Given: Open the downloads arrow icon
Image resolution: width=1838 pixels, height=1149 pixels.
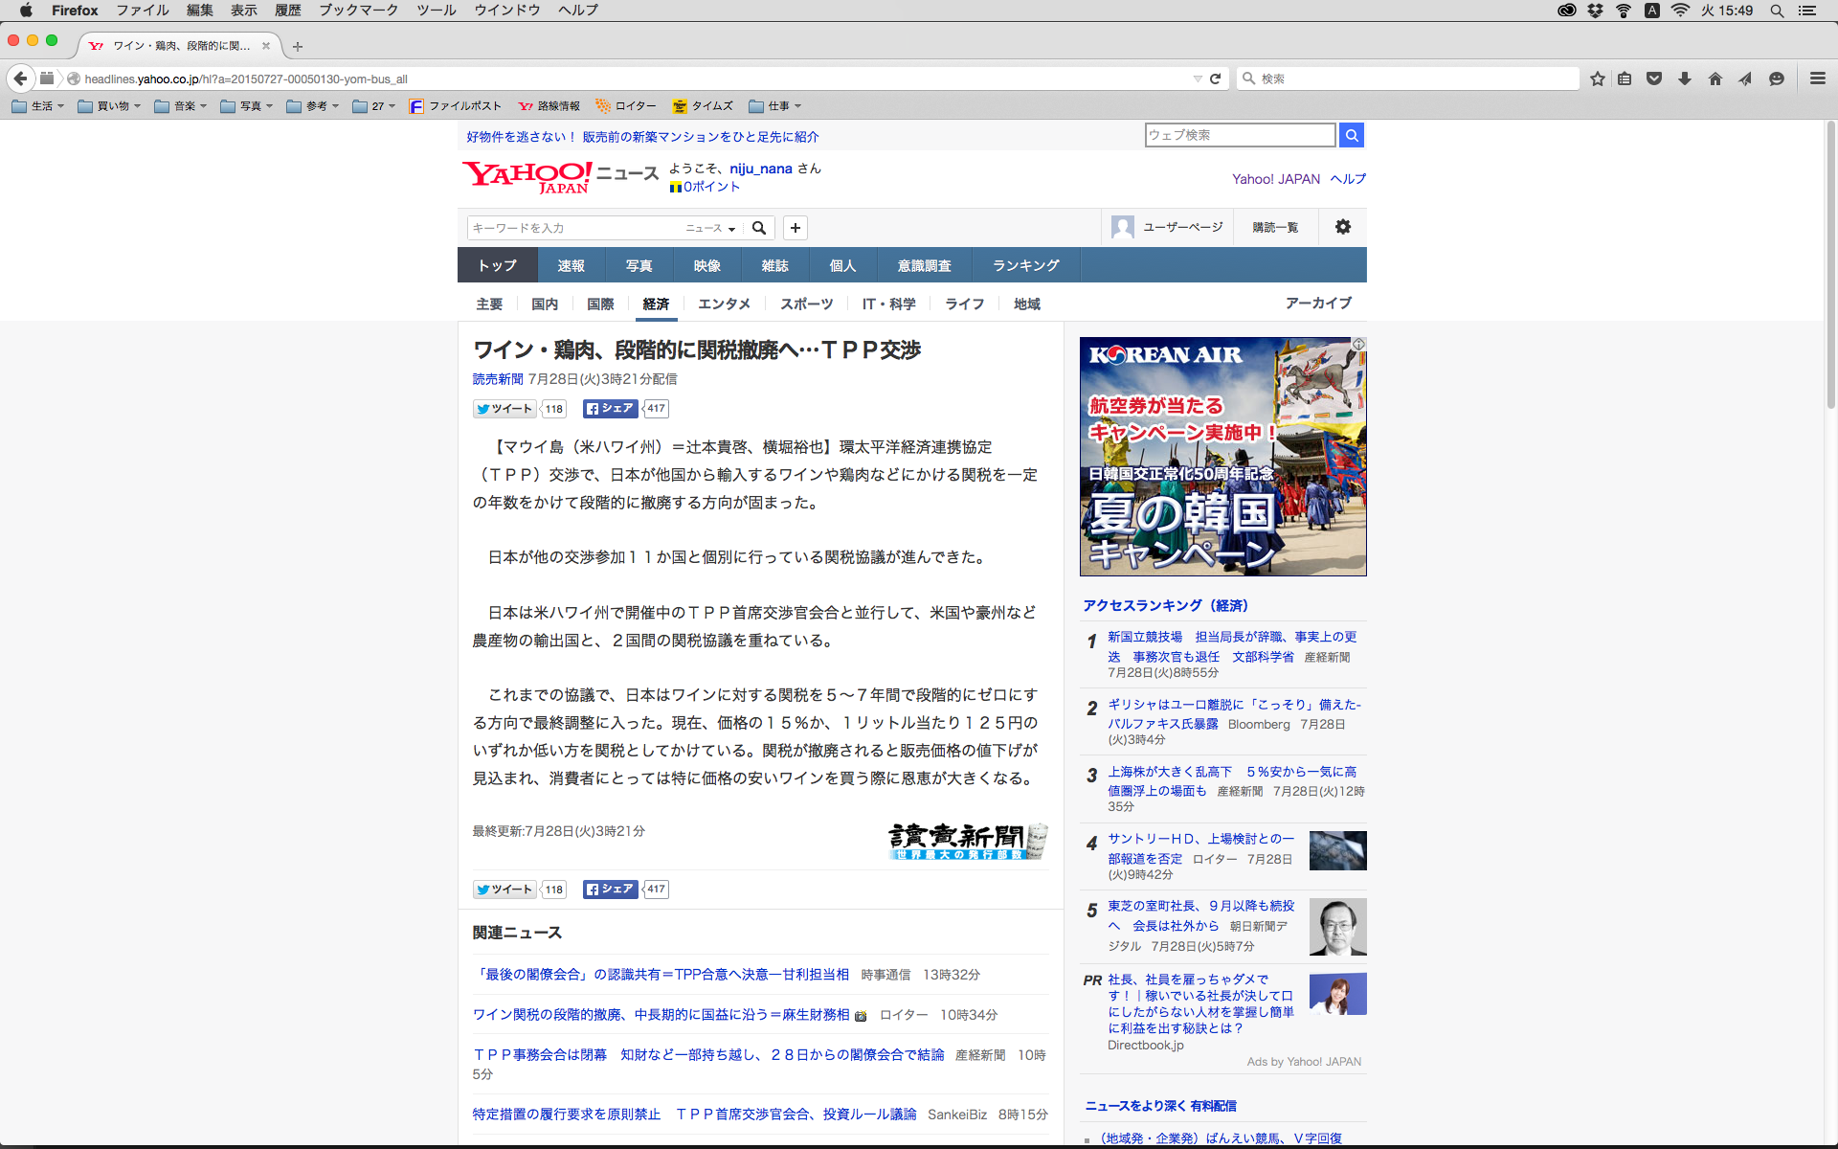Looking at the screenshot, I should (1685, 79).
